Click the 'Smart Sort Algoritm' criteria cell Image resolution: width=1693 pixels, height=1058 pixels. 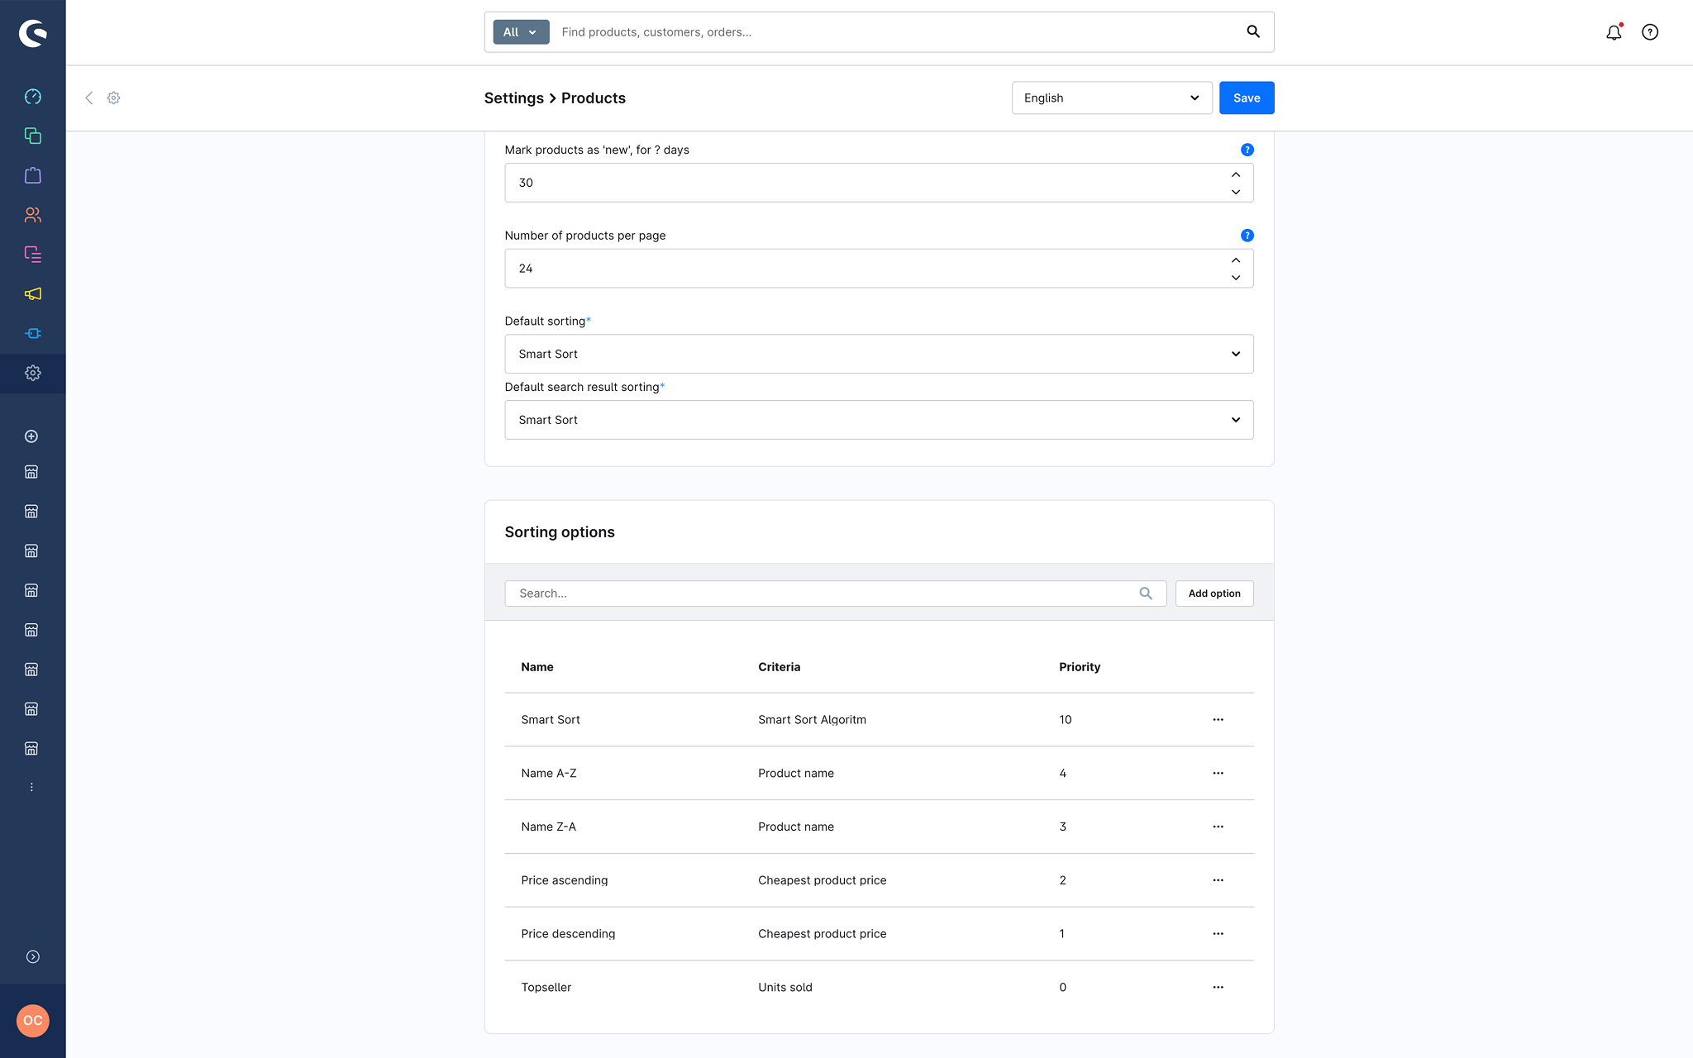click(812, 720)
